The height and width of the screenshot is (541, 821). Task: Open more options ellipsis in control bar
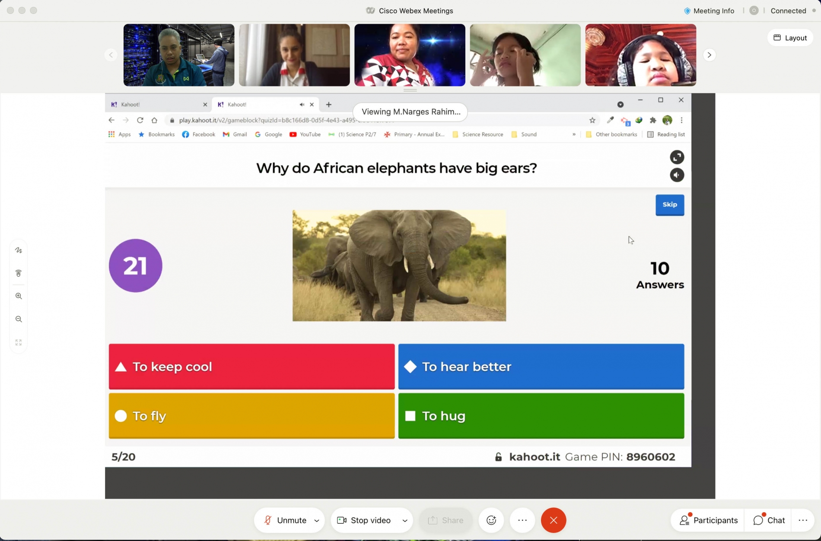click(x=522, y=520)
